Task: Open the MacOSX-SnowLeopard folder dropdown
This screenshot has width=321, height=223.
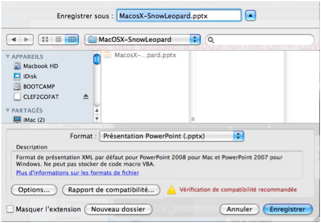Action: (143, 39)
